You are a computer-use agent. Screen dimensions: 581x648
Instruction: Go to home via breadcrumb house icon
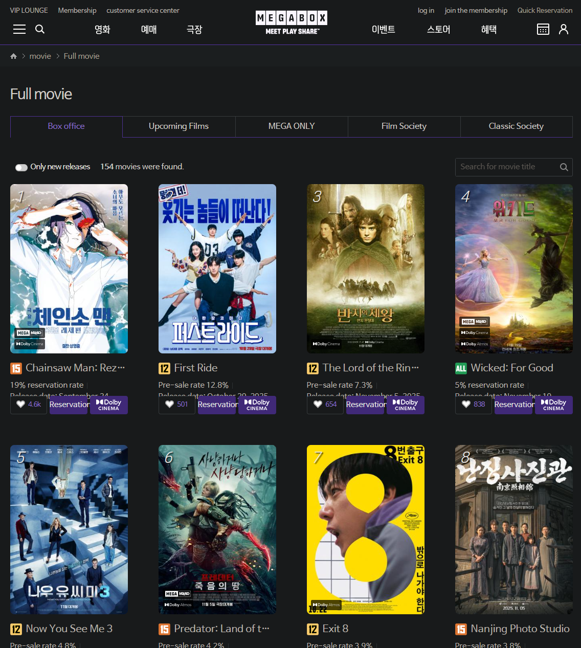[x=14, y=56]
